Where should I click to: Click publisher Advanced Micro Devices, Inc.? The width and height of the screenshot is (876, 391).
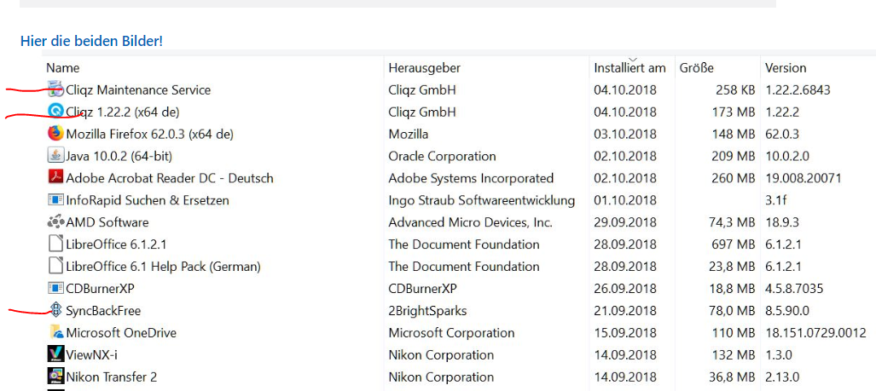click(470, 222)
